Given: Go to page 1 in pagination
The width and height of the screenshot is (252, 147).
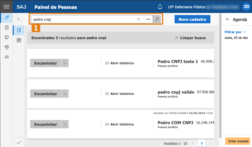Looking at the screenshot, I should tap(202, 143).
